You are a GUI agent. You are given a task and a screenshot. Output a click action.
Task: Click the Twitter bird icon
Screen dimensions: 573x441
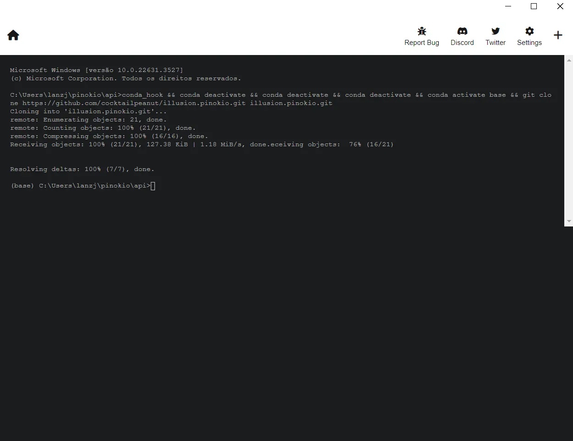click(x=496, y=31)
